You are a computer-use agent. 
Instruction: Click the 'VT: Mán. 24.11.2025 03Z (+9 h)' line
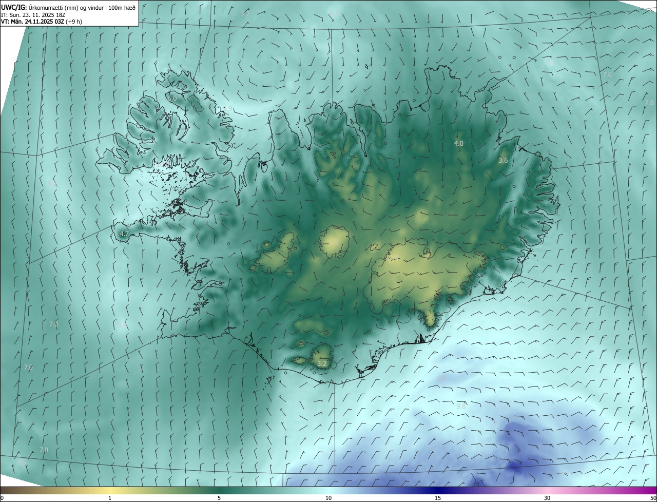[42, 22]
